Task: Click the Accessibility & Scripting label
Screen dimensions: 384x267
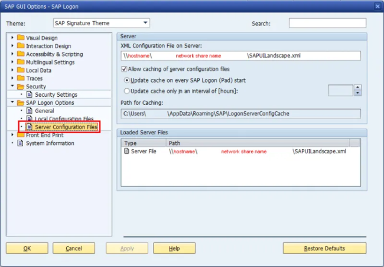Action: pos(54,54)
